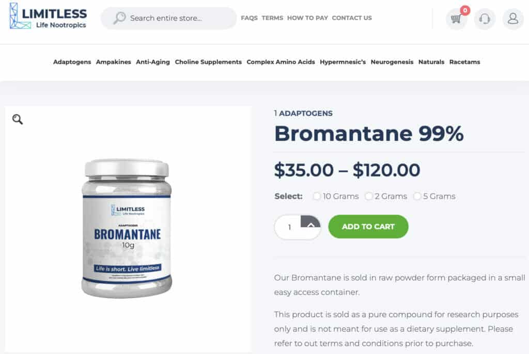The height and width of the screenshot is (354, 529).
Task: Click the red cart count badge
Action: (465, 10)
